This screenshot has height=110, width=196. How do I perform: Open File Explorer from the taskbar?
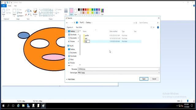point(23,106)
